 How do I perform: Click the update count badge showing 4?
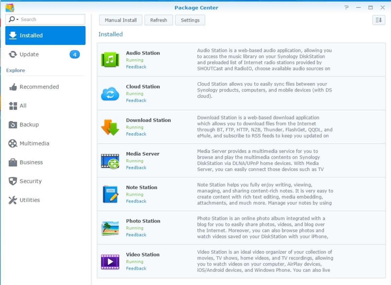coord(75,54)
